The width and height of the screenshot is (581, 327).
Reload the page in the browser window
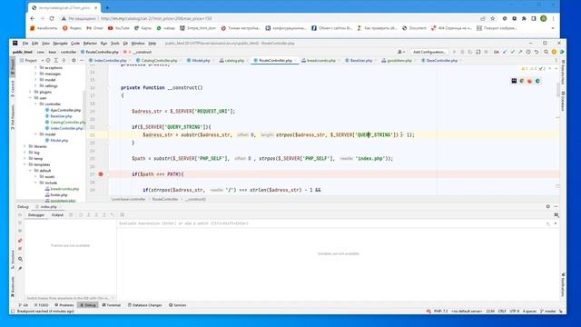click(x=52, y=18)
